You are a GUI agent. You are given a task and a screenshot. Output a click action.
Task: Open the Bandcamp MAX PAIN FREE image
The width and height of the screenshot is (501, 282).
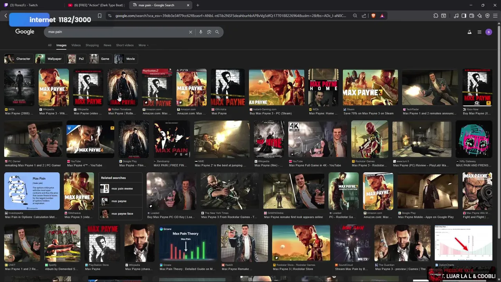[172, 139]
